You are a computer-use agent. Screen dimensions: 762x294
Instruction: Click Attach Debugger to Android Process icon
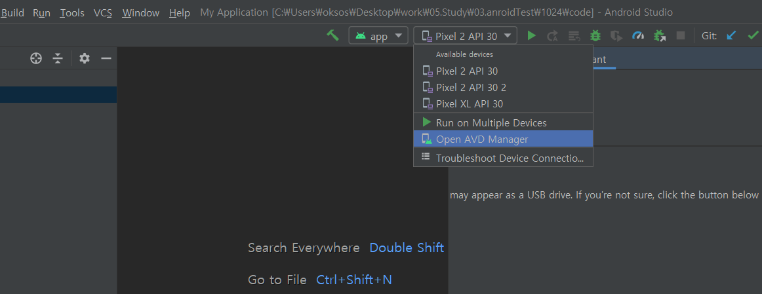click(x=660, y=35)
